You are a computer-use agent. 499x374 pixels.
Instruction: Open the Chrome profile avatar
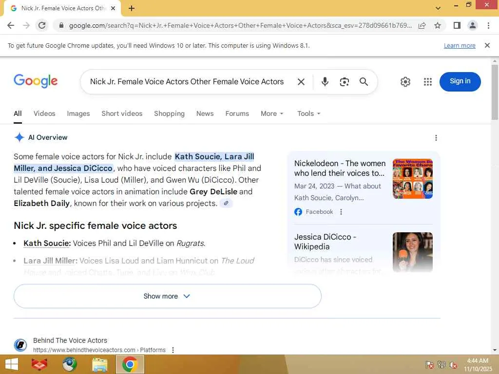click(x=473, y=25)
